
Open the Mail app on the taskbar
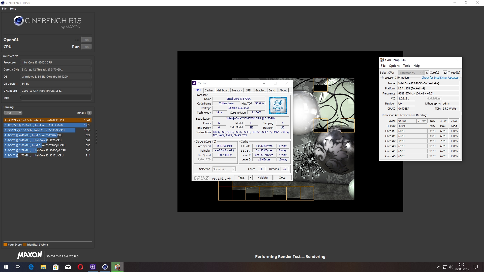tap(68, 267)
